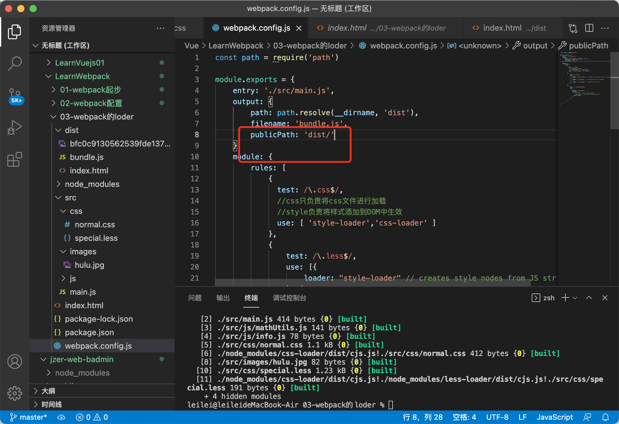This screenshot has width=619, height=424.
Task: Change language mode from JavaScript
Action: point(554,417)
